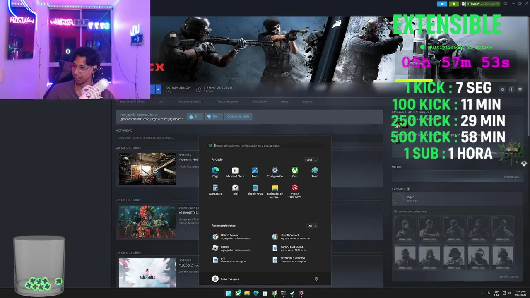
Task: Open Steam announcements megaphone button
Action: click(442, 4)
